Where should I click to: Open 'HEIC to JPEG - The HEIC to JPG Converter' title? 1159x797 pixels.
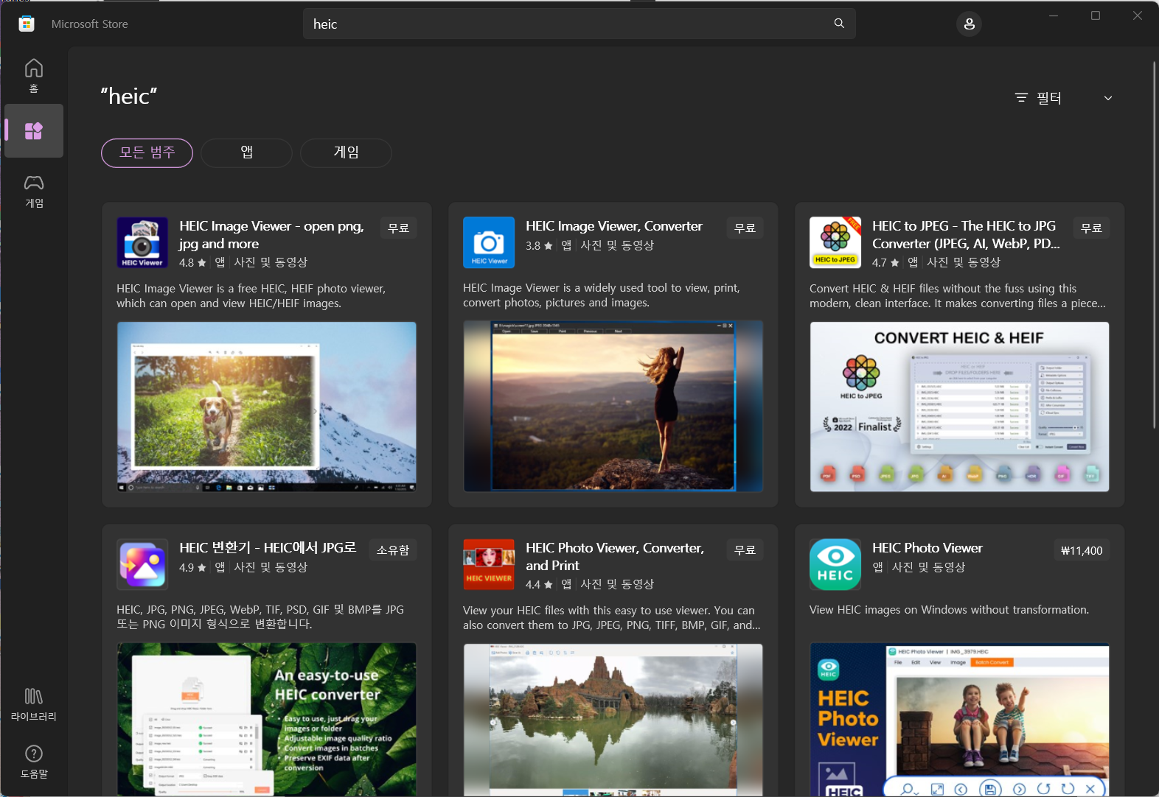click(966, 235)
